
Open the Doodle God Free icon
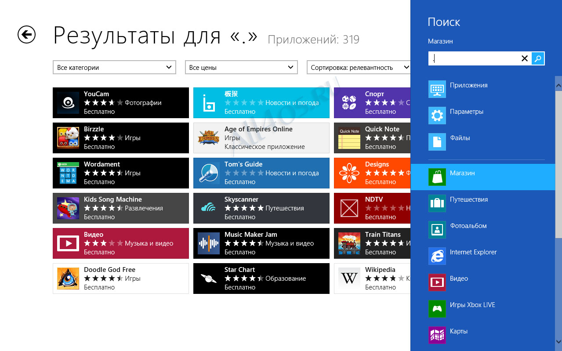coord(68,279)
